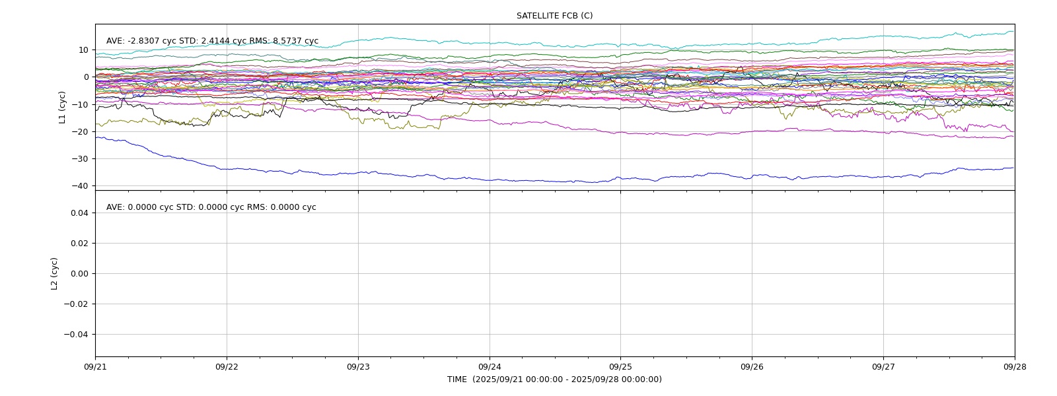Click the -0.04 tick on L2 axis
Image resolution: width=1057 pixels, height=396 pixels.
pos(77,335)
